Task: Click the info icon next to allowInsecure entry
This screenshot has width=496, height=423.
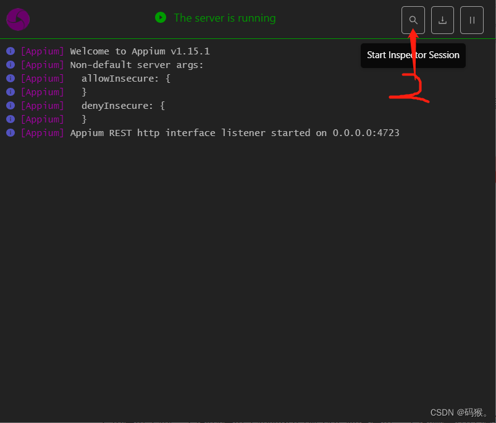Action: (11, 78)
